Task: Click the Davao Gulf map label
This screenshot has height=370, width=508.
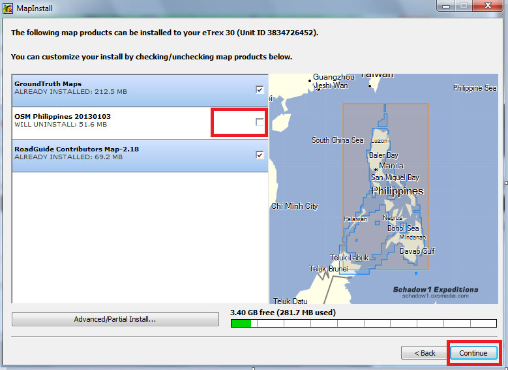Action: pyautogui.click(x=417, y=251)
